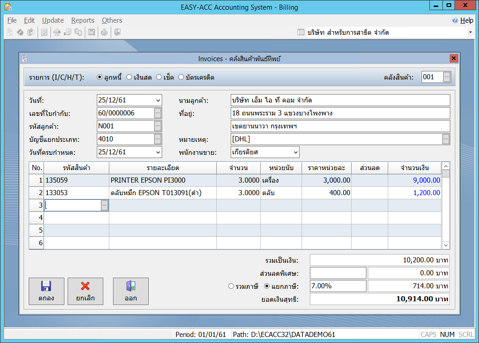Click browse button beside [DHL] remark
Image resolution: width=479 pixels, height=343 pixels.
[x=446, y=139]
